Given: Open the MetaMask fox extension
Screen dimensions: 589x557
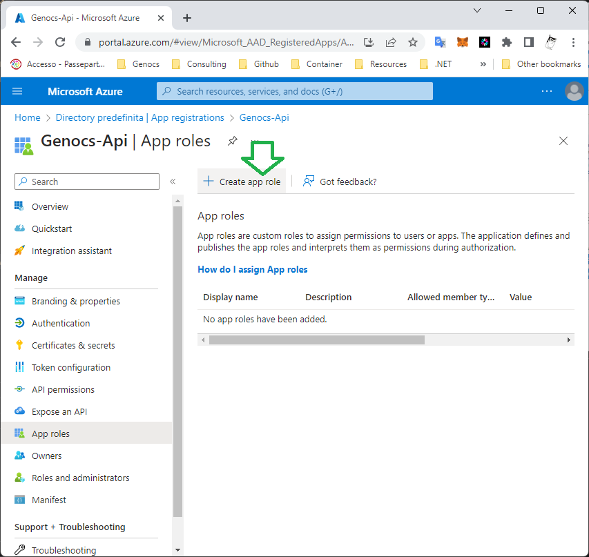Looking at the screenshot, I should (462, 42).
